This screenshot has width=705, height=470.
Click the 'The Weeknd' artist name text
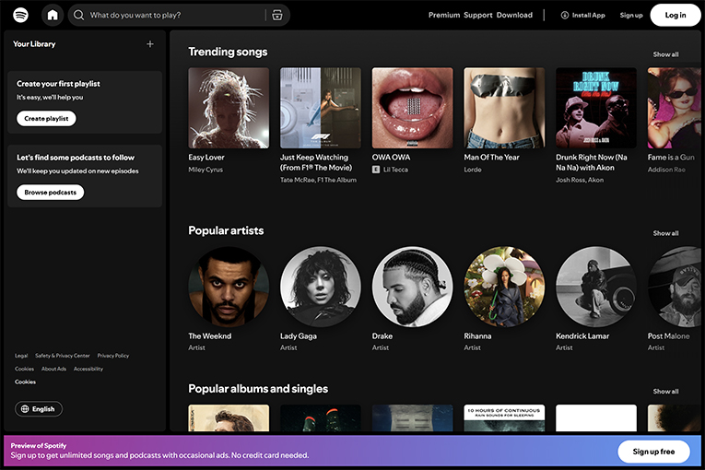(210, 336)
